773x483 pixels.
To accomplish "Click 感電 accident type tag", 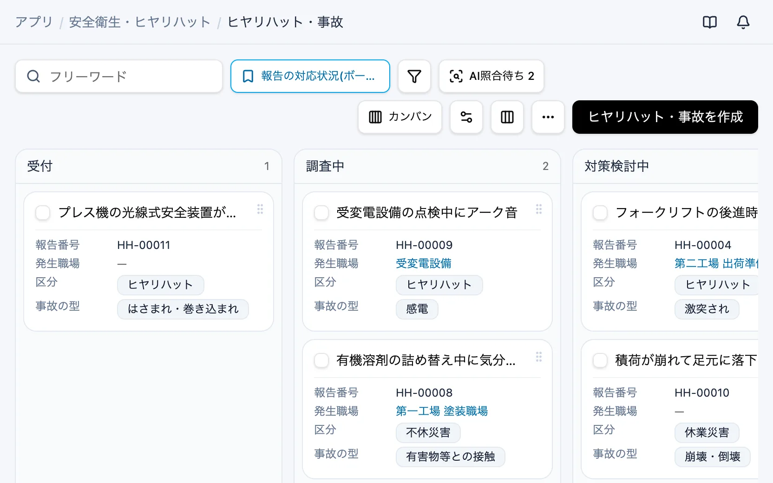I will 417,309.
